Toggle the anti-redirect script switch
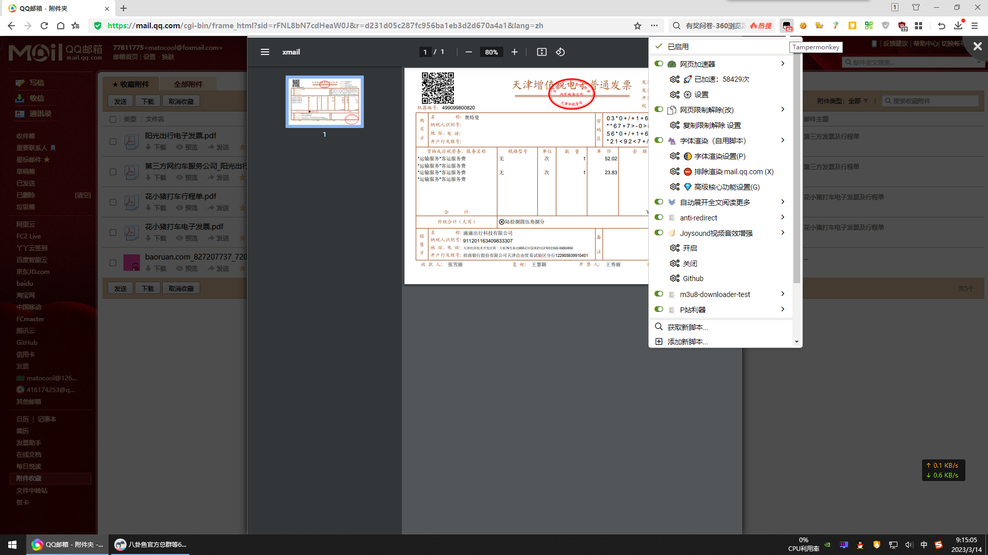This screenshot has width=988, height=555. [x=659, y=217]
